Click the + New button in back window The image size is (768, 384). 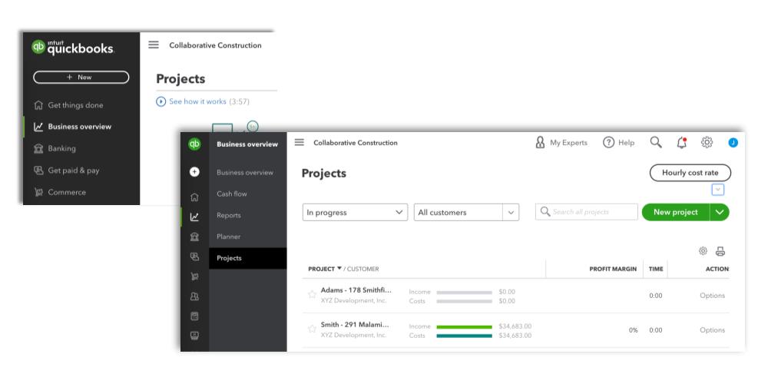coord(81,77)
